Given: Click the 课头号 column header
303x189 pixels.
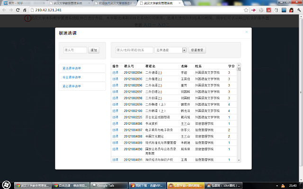Looking at the screenshot, I should (x=129, y=66).
